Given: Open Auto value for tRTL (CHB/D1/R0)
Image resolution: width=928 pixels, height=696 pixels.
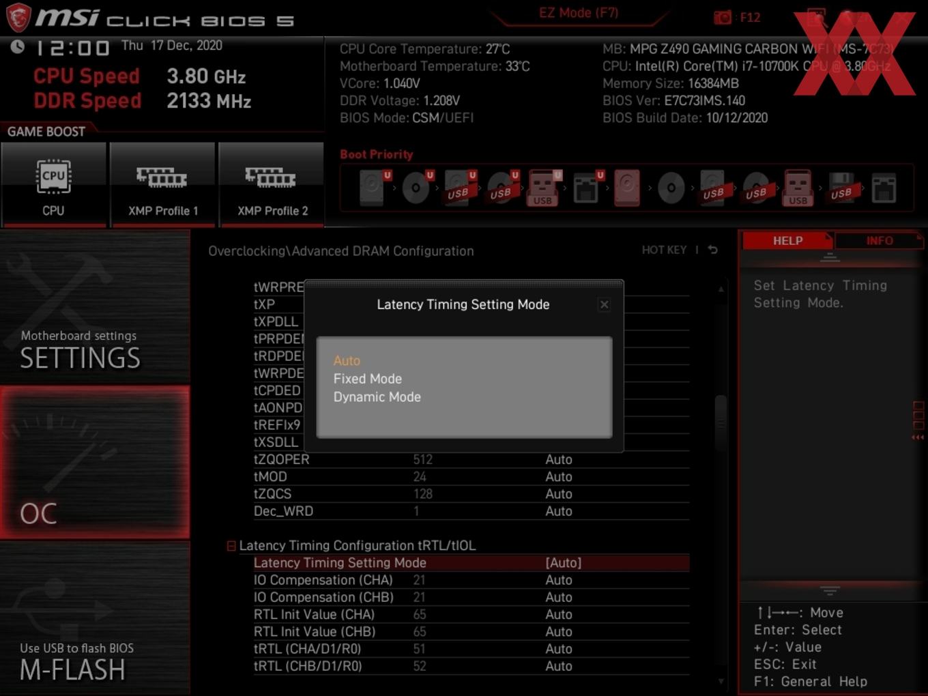Looking at the screenshot, I should (x=559, y=666).
